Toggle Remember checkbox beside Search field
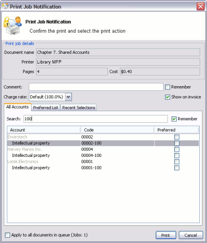The image size is (207, 243). pyautogui.click(x=174, y=119)
